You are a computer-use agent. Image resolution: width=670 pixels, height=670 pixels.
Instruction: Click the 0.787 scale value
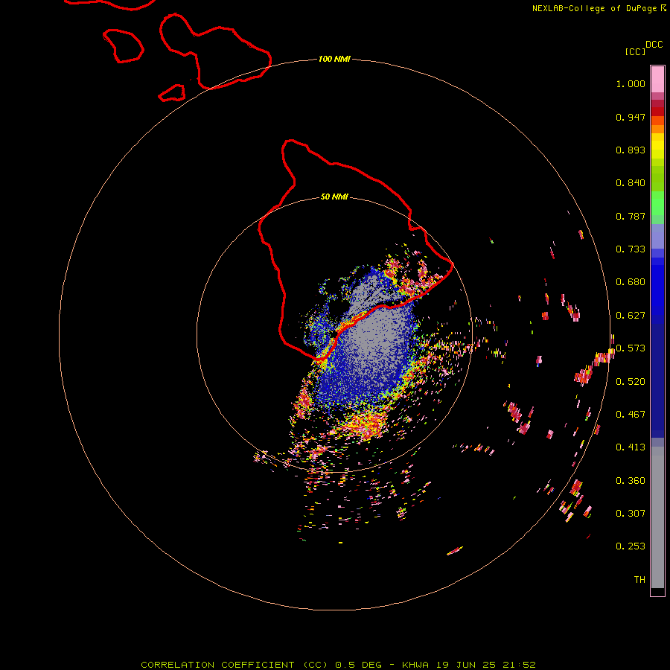(631, 216)
